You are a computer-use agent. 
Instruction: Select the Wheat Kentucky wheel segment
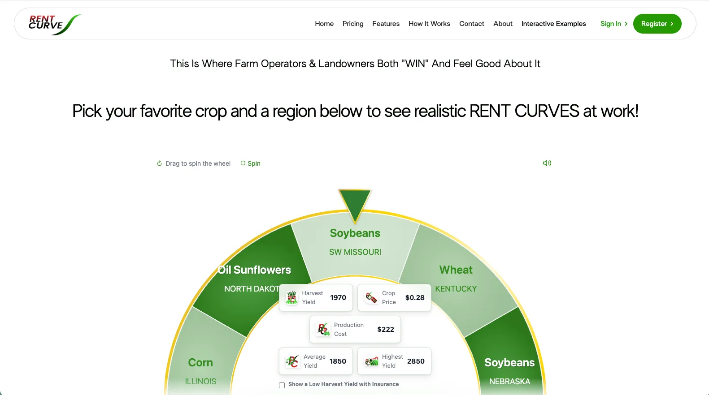(x=456, y=279)
